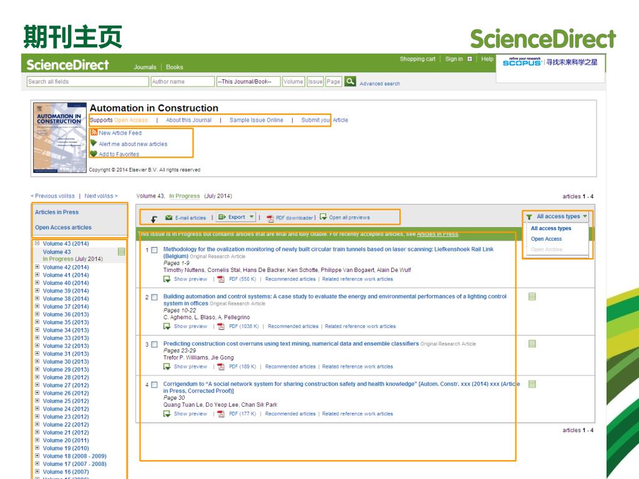
Task: Go to Next vol/iss
Action: tap(101, 196)
